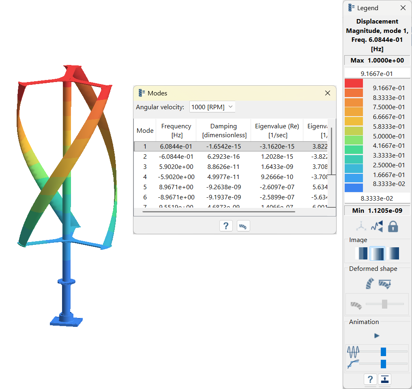
Task: Click the first deformed shape icon
Action: (370, 283)
